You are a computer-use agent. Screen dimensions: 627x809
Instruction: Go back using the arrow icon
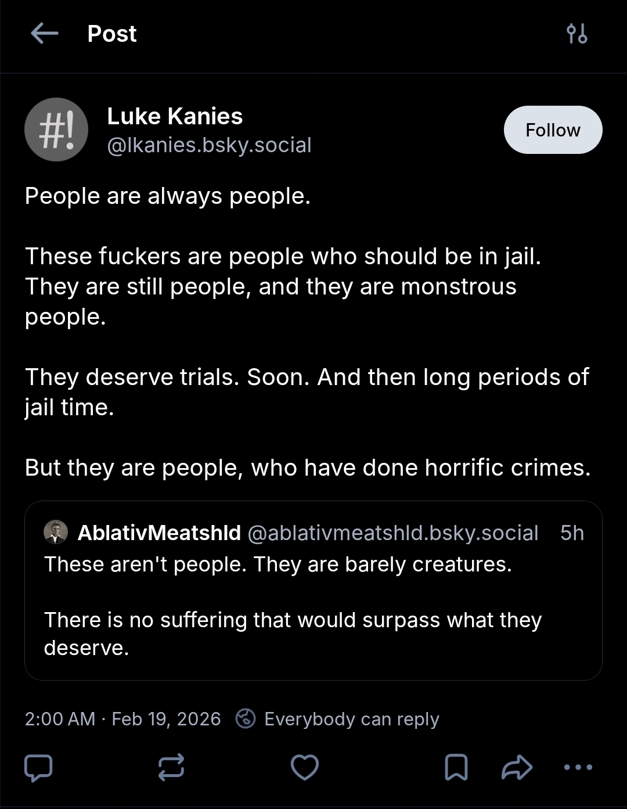[x=45, y=34]
